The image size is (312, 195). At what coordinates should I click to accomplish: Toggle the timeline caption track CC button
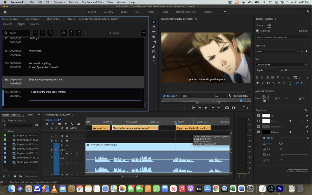(x=78, y=124)
